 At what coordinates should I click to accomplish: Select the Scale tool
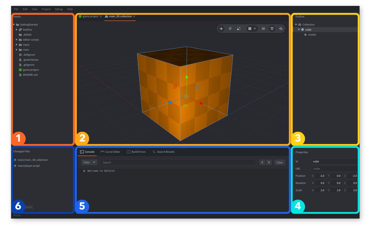239,29
